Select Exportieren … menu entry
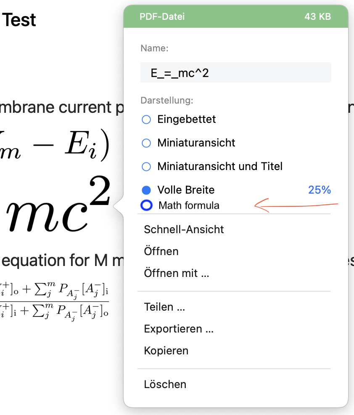The width and height of the screenshot is (354, 415). (x=179, y=329)
